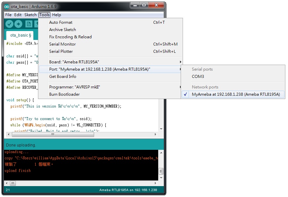Click editor horizontal scroll left arrow
Image resolution: width=288 pixels, height=197 pixels.
pos(9,134)
